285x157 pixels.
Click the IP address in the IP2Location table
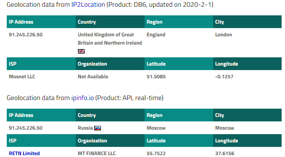pyautogui.click(x=26, y=34)
